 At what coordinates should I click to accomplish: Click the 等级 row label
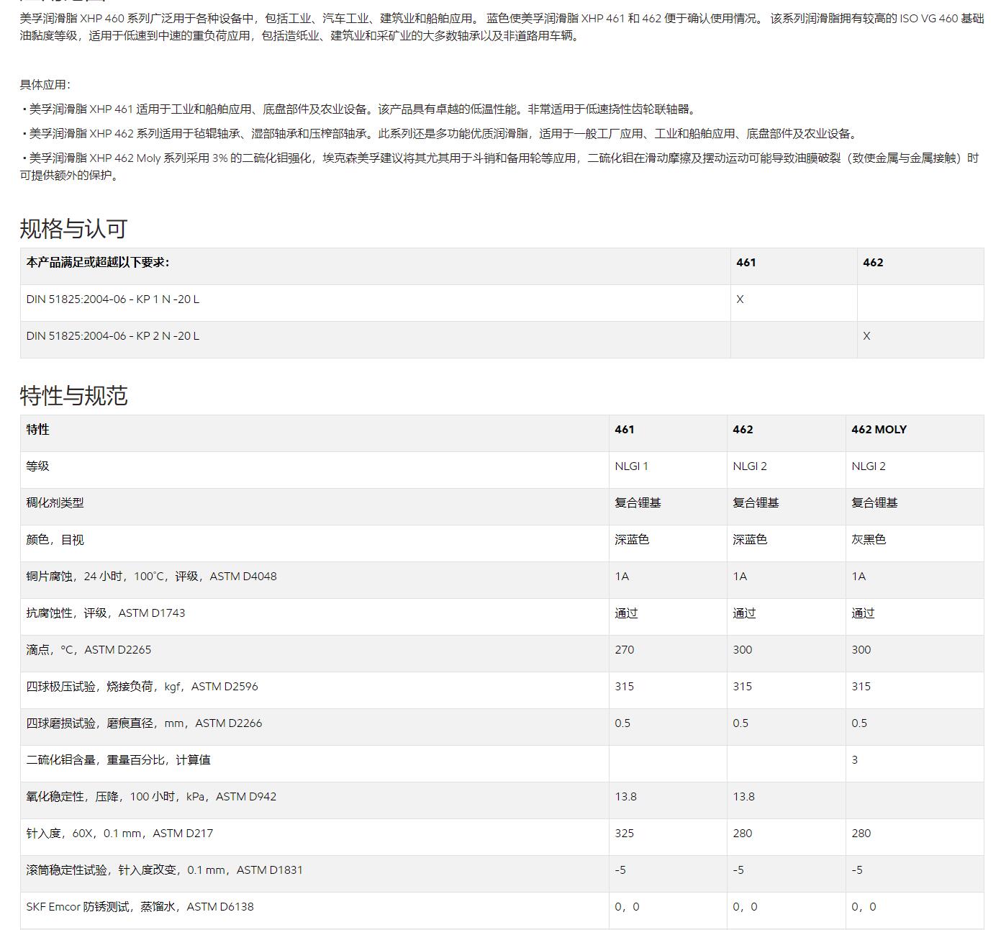click(x=38, y=466)
